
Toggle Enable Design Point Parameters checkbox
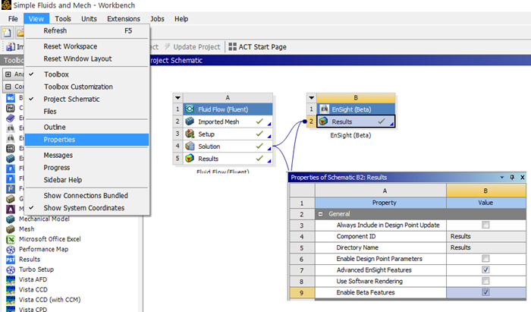485,258
